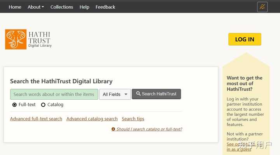This screenshot has width=280, height=155.
Task: Select the Catalog radio option
Action: (x=43, y=105)
